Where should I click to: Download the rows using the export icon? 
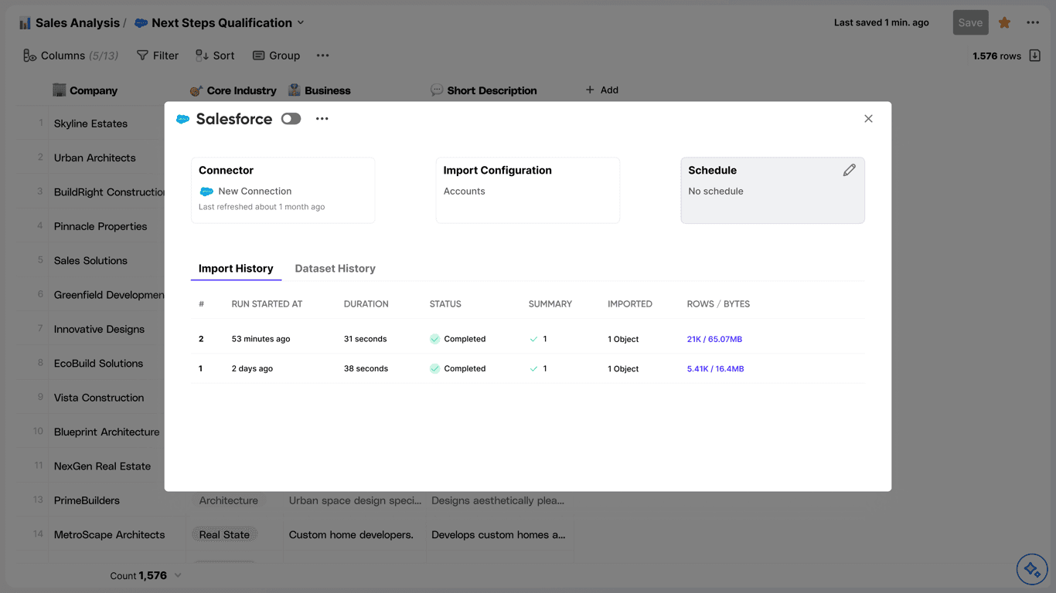coord(1034,56)
